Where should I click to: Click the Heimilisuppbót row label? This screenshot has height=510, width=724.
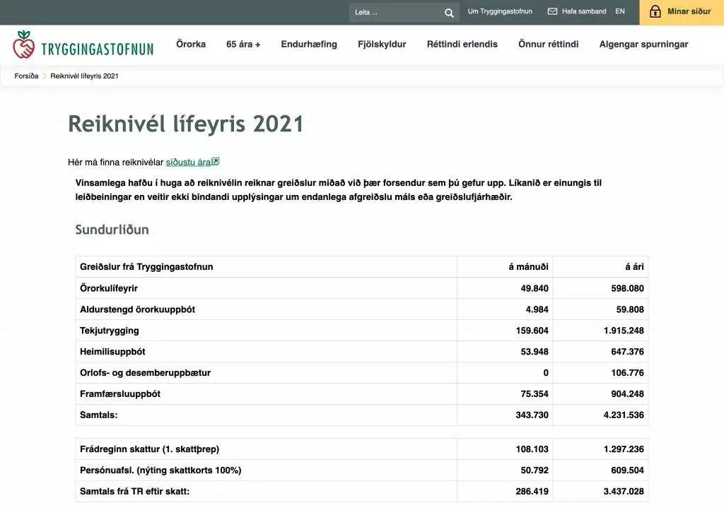[x=112, y=352]
